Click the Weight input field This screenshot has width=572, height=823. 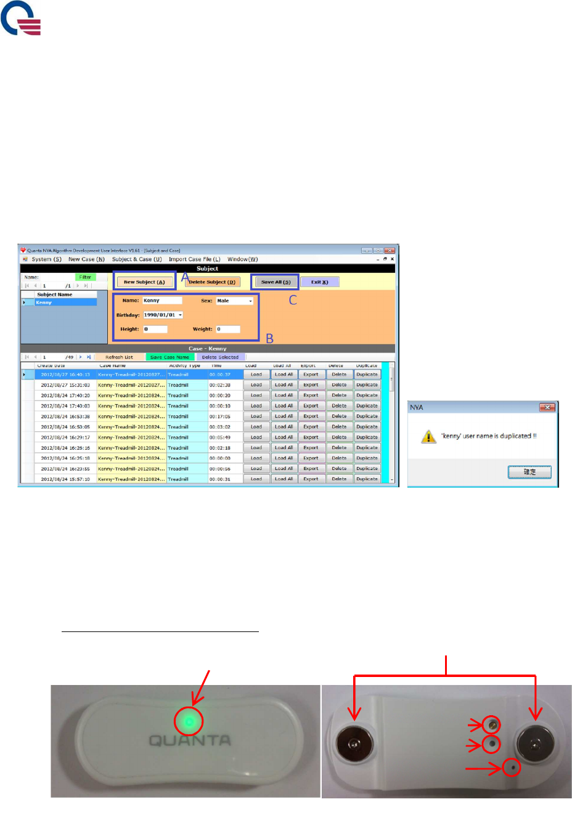tap(227, 329)
